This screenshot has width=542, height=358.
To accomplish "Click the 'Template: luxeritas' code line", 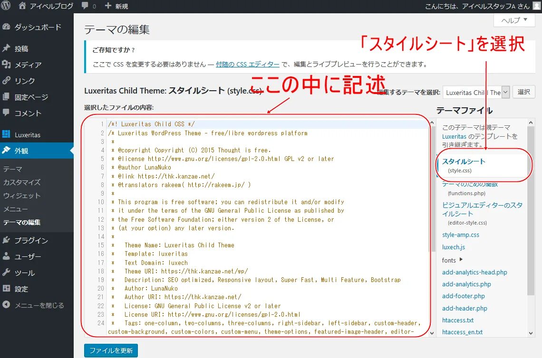I will pos(156,254).
